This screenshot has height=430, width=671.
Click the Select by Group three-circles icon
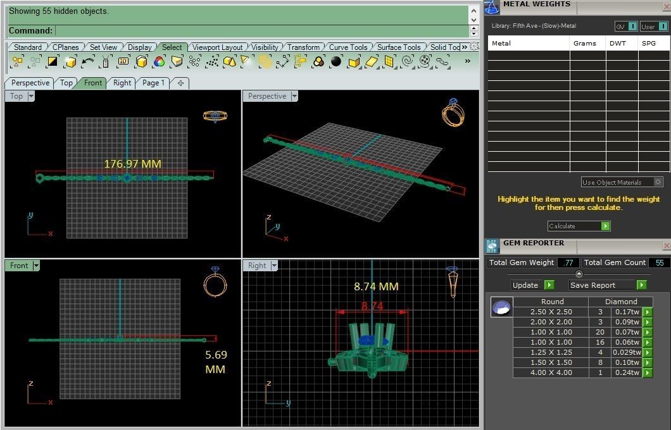(318, 62)
